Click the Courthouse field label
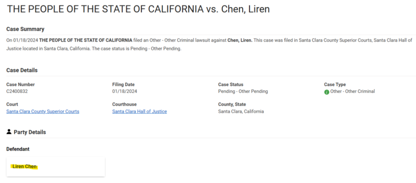416x183 pixels. coord(124,105)
